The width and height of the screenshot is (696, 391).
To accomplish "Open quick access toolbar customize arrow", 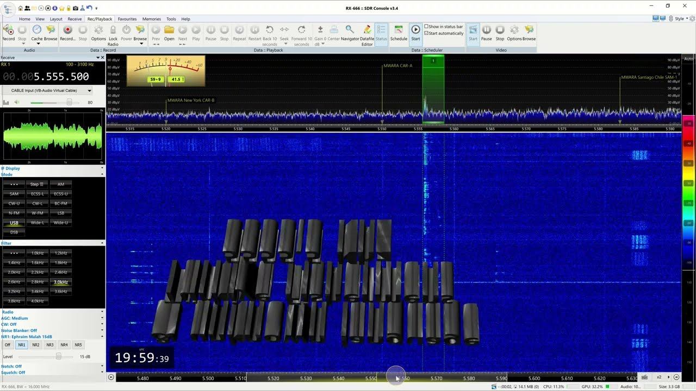I will (96, 8).
